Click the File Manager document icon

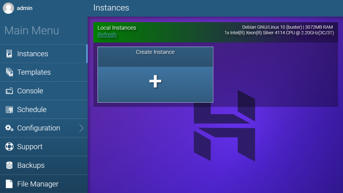click(x=9, y=184)
